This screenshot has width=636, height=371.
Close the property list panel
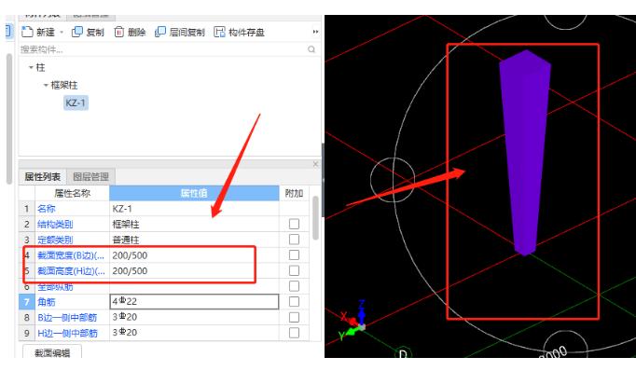pyautogui.click(x=315, y=164)
